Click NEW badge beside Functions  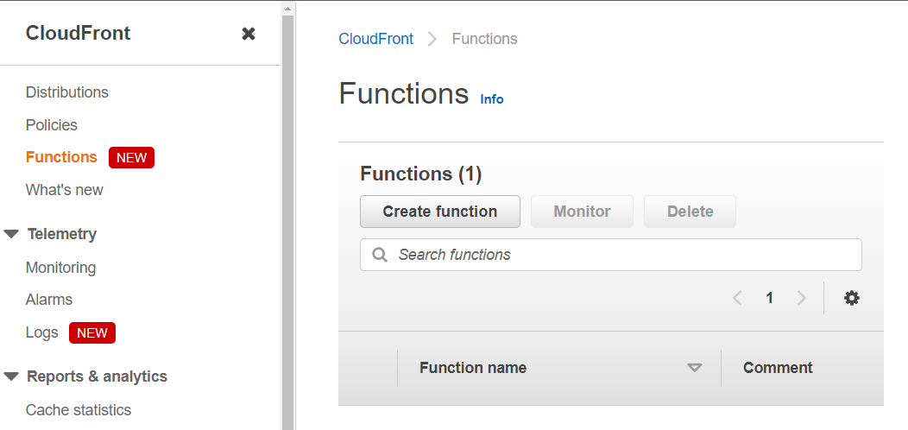click(x=131, y=158)
